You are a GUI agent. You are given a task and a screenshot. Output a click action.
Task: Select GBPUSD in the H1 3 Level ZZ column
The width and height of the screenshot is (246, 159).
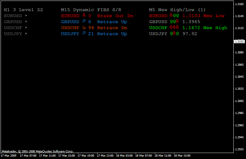13,22
